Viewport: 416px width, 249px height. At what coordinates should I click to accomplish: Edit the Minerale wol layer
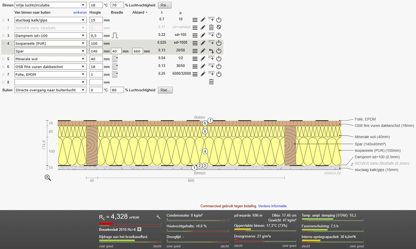point(203,59)
